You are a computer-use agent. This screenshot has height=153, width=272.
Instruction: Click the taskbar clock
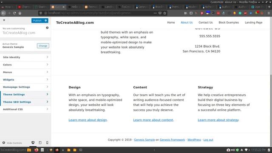click(x=258, y=150)
